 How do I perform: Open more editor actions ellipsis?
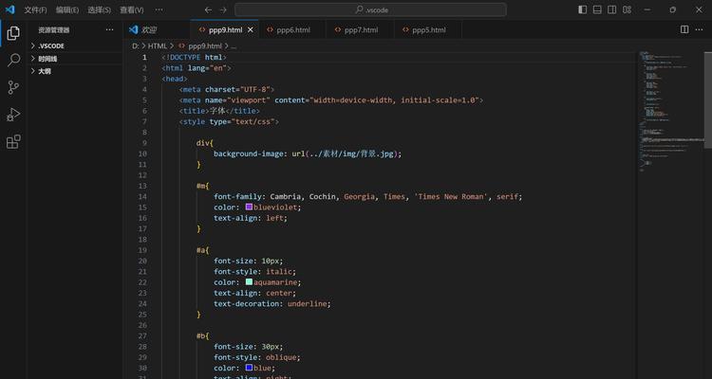pyautogui.click(x=700, y=29)
